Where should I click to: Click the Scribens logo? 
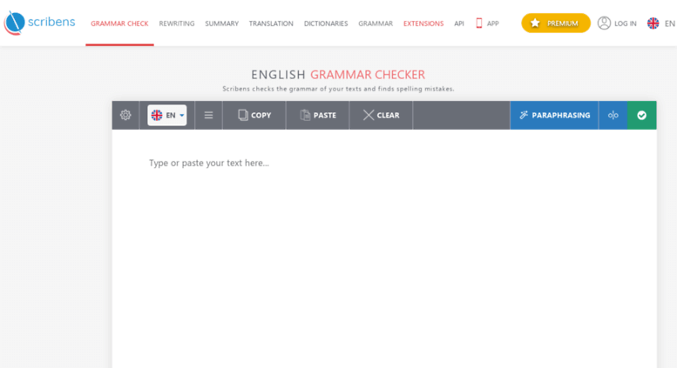[x=39, y=23]
